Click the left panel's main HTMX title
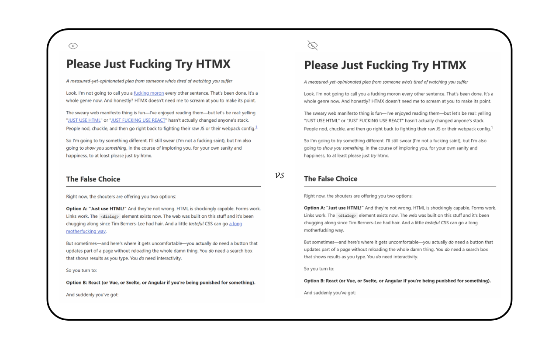Screen dimensions: 559x349 tap(148, 64)
